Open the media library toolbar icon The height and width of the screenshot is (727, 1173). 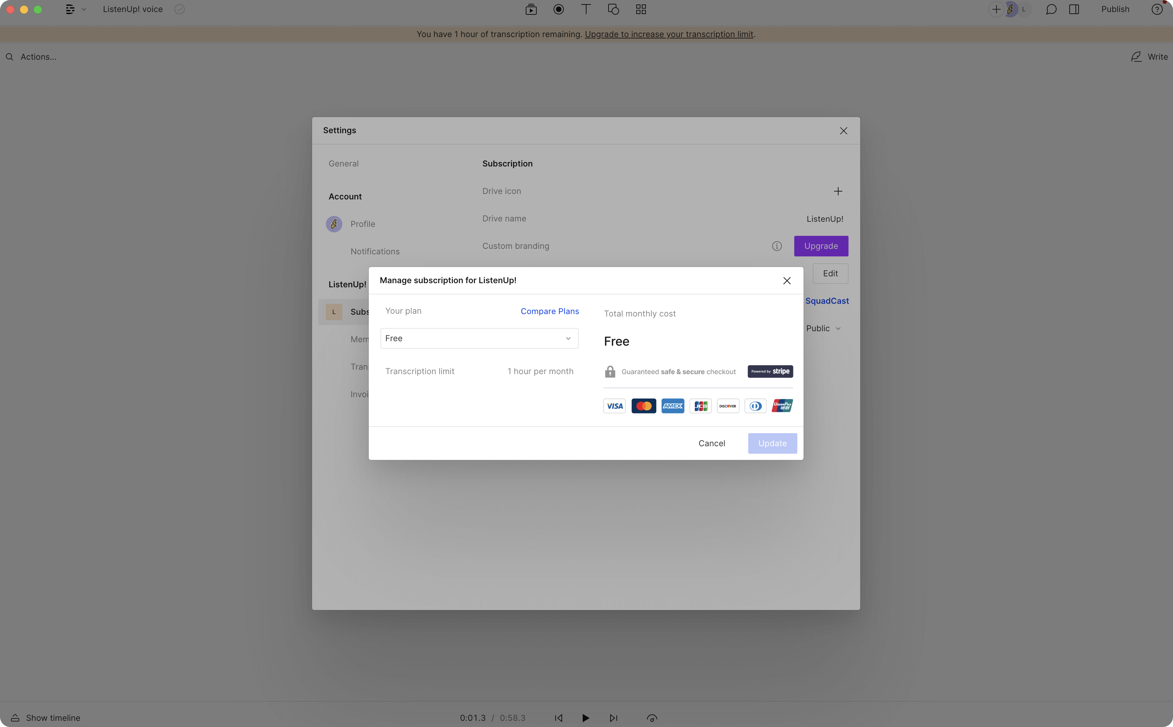point(531,9)
